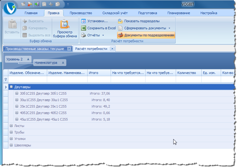Click the Итого column header
Image resolution: width=238 pixels, height=168 pixels.
tap(99, 73)
